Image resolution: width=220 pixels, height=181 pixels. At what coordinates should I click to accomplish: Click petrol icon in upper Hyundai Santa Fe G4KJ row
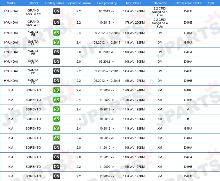click(x=57, y=33)
